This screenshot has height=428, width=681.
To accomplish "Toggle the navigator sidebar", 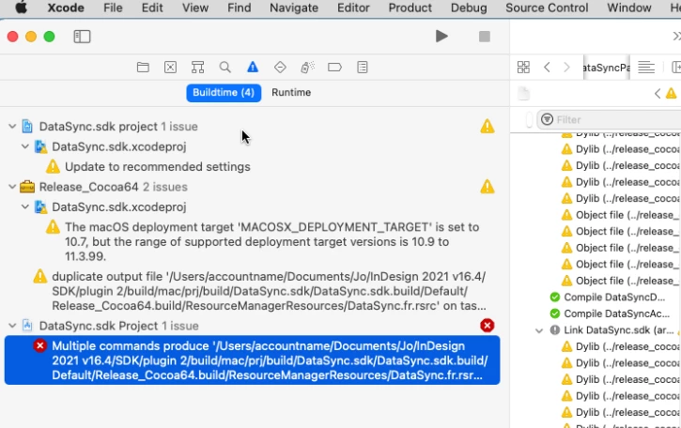I will tap(82, 37).
